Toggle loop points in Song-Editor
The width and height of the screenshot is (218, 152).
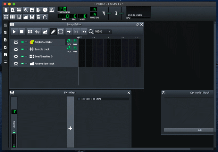[x=76, y=32]
